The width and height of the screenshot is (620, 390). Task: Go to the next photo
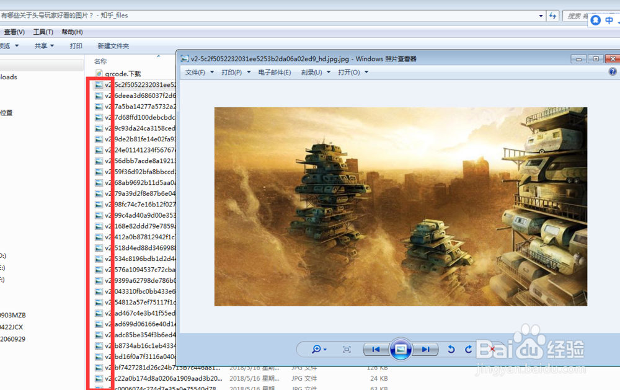pyautogui.click(x=425, y=349)
